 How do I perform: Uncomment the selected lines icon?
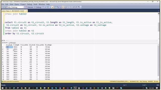coord(71,7)
